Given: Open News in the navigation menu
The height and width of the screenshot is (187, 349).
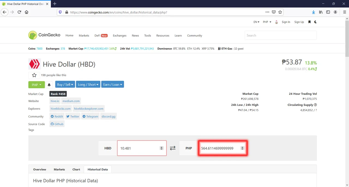Looking at the screenshot, I should click(x=135, y=35).
